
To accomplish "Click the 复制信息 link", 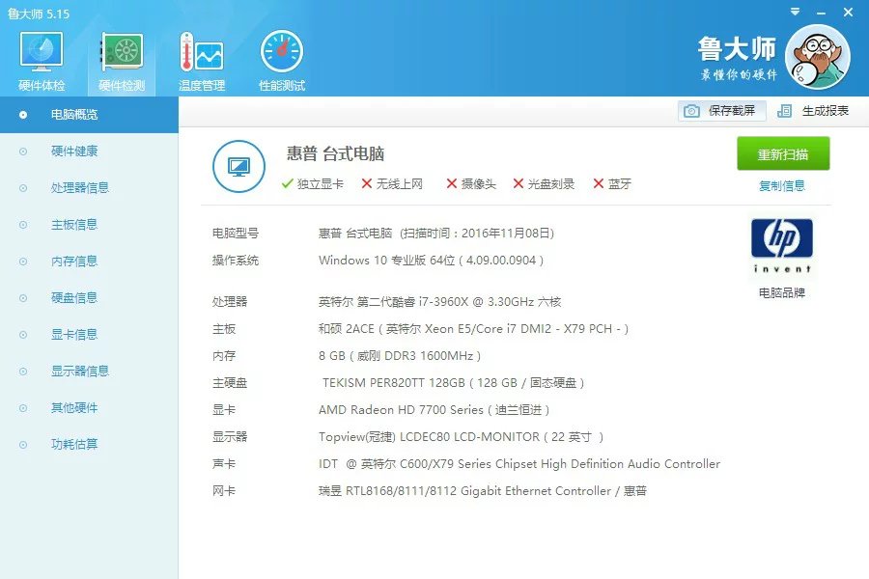I will [782, 185].
